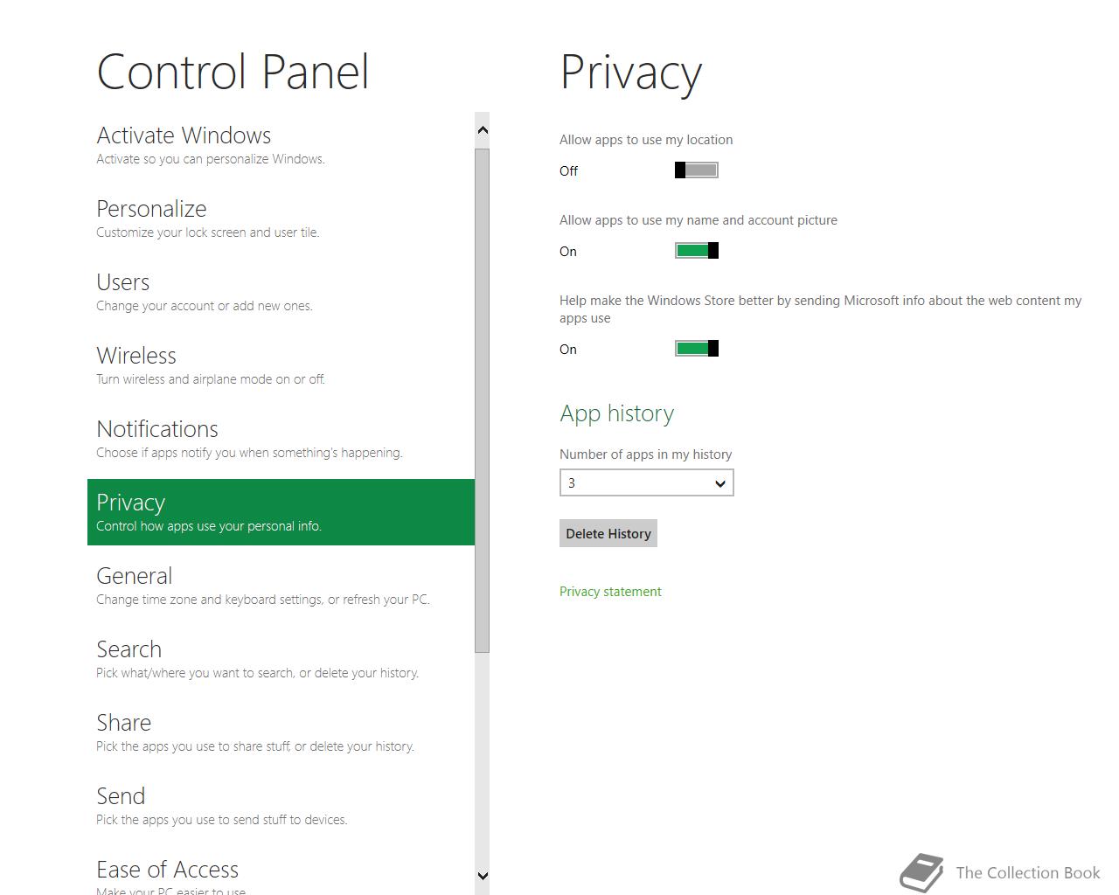Open the General settings category

(281, 586)
